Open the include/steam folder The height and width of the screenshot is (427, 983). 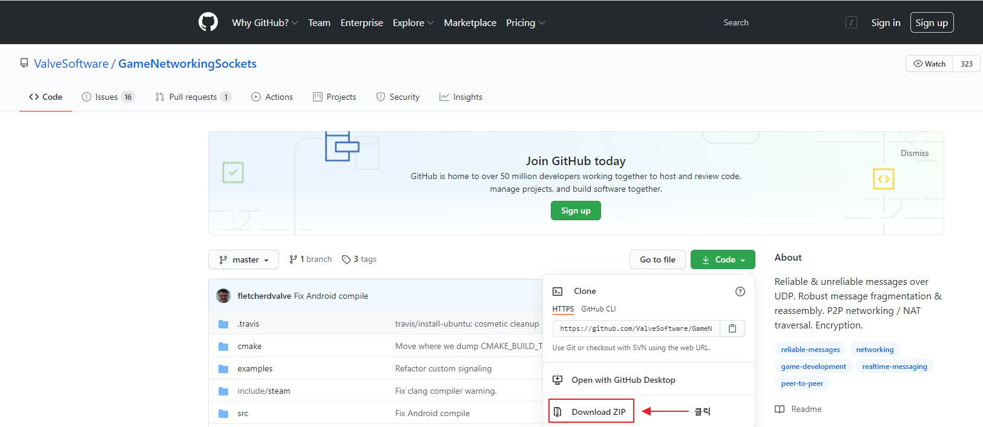pyautogui.click(x=264, y=391)
